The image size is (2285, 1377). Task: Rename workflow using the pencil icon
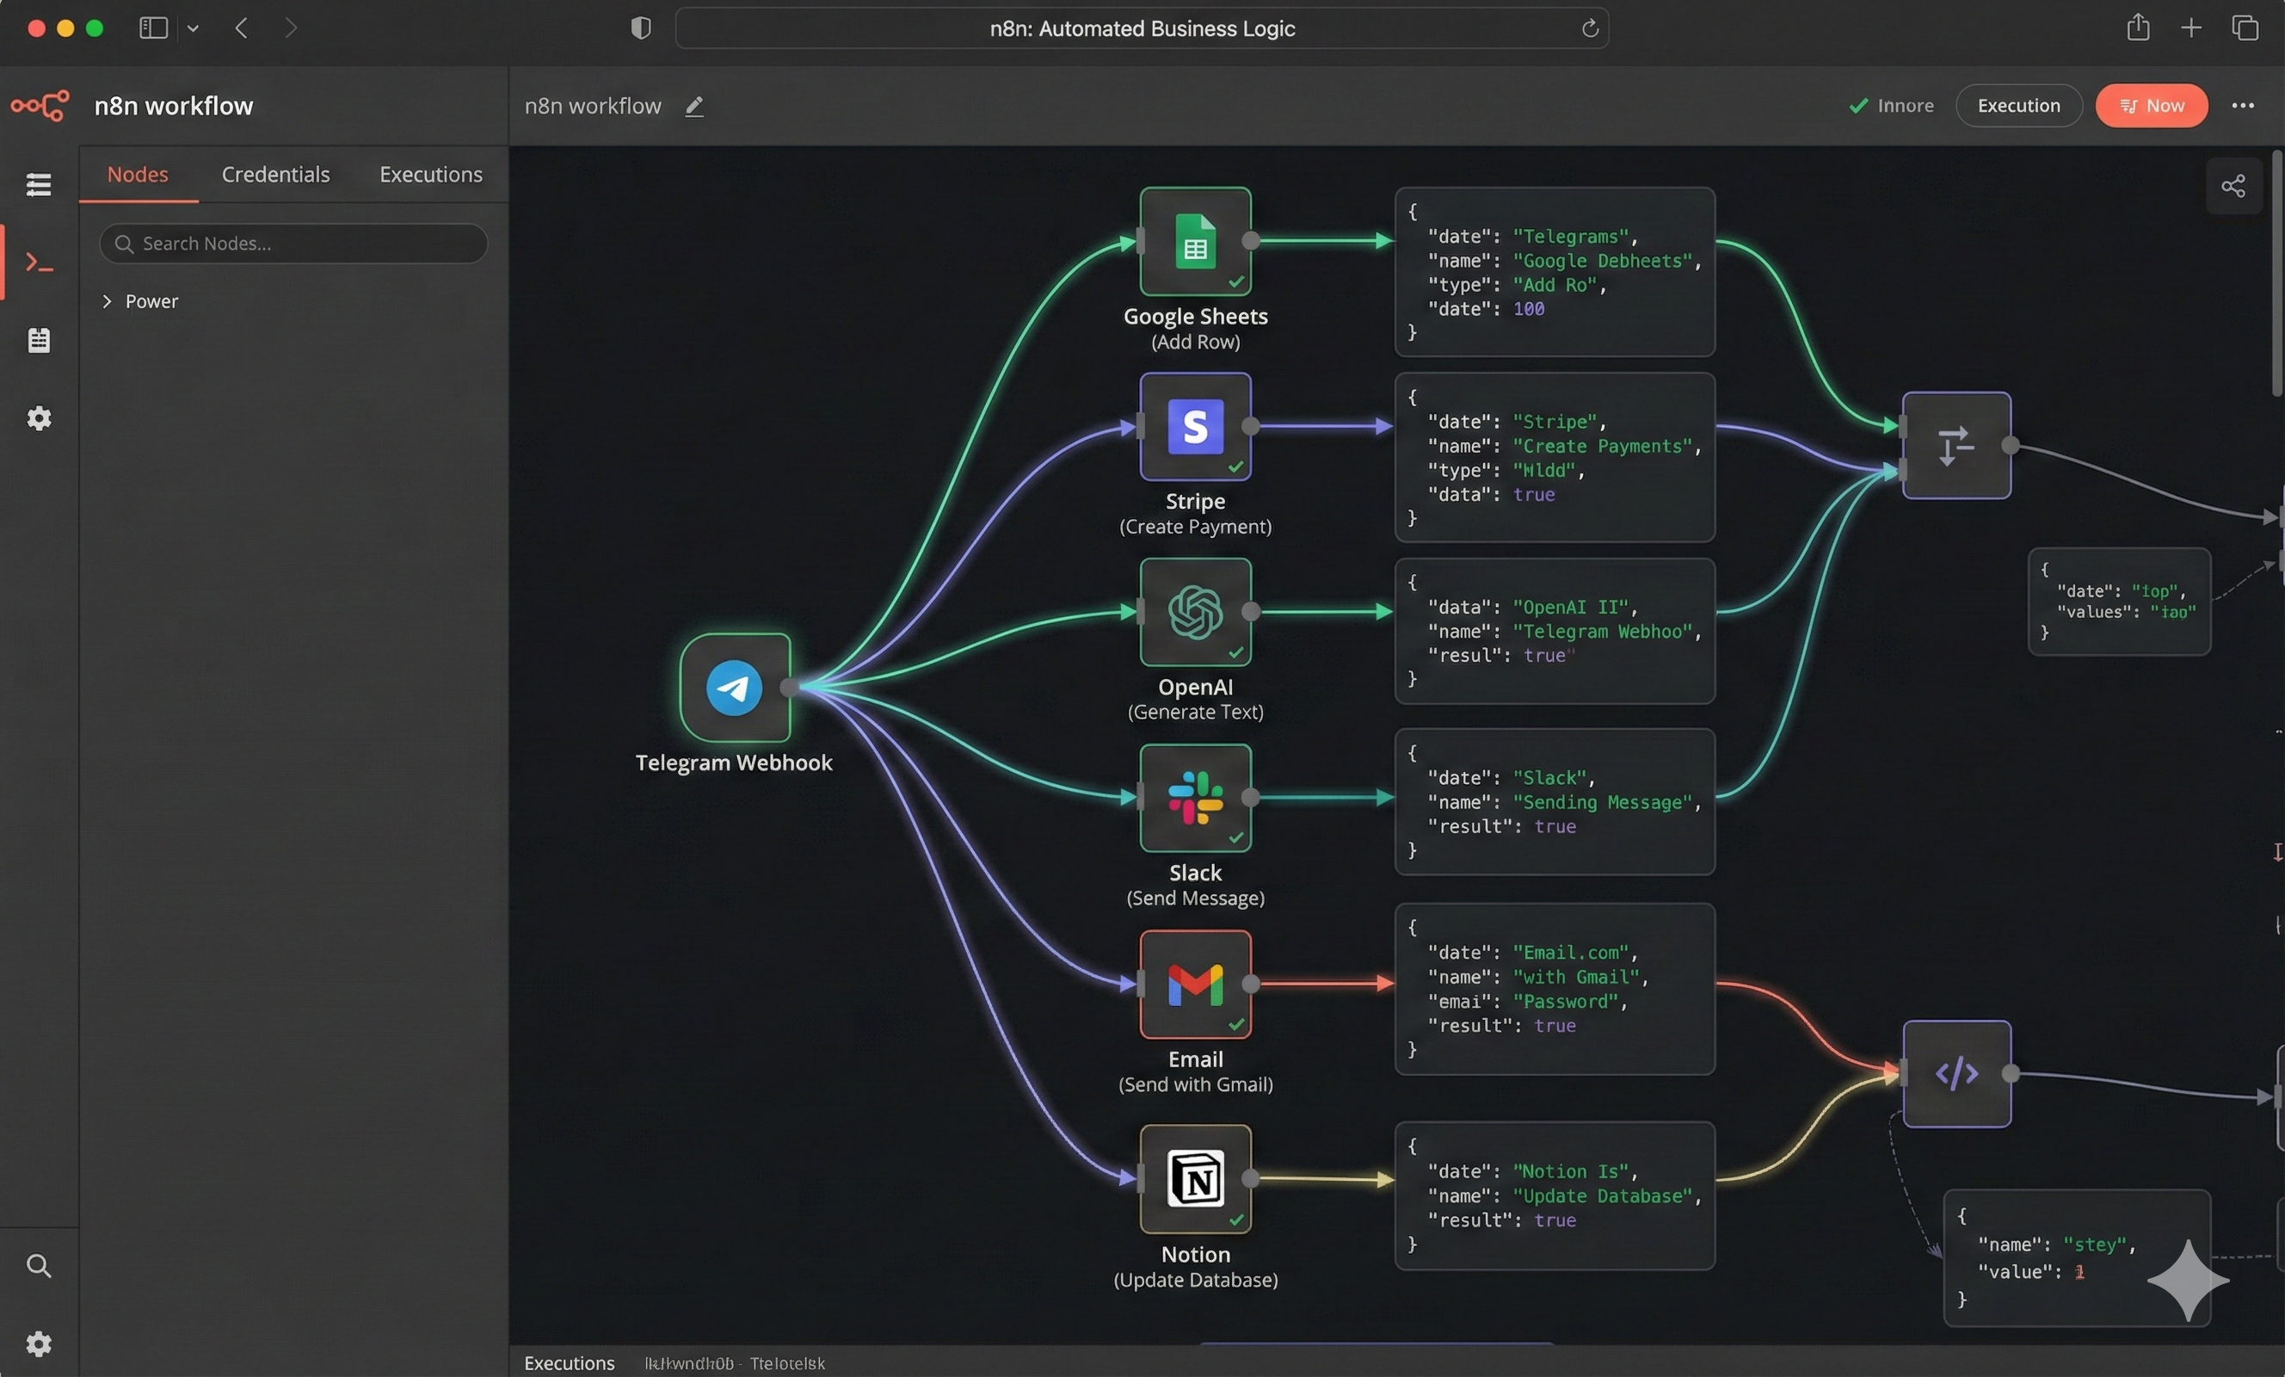coord(694,106)
